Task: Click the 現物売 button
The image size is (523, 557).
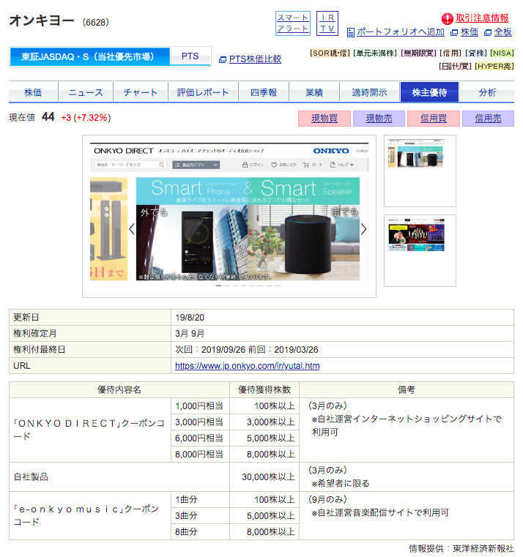Action: pos(379,119)
